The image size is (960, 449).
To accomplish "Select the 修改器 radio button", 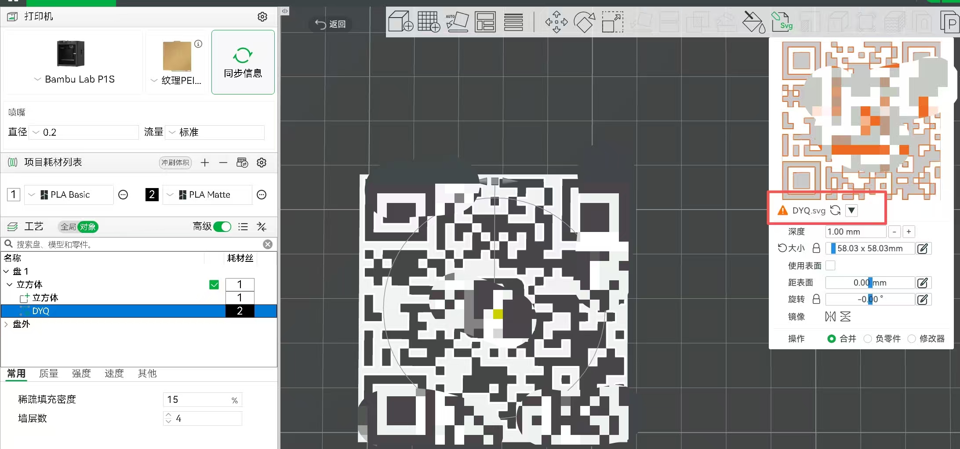I will tap(912, 339).
